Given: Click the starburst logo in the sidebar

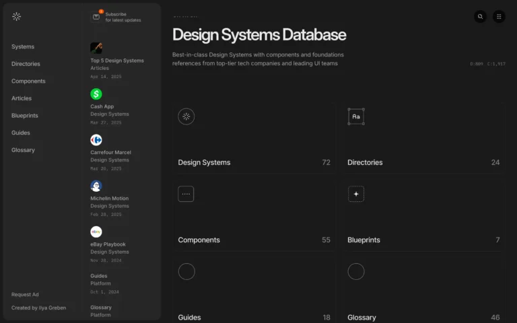Looking at the screenshot, I should pos(16,16).
